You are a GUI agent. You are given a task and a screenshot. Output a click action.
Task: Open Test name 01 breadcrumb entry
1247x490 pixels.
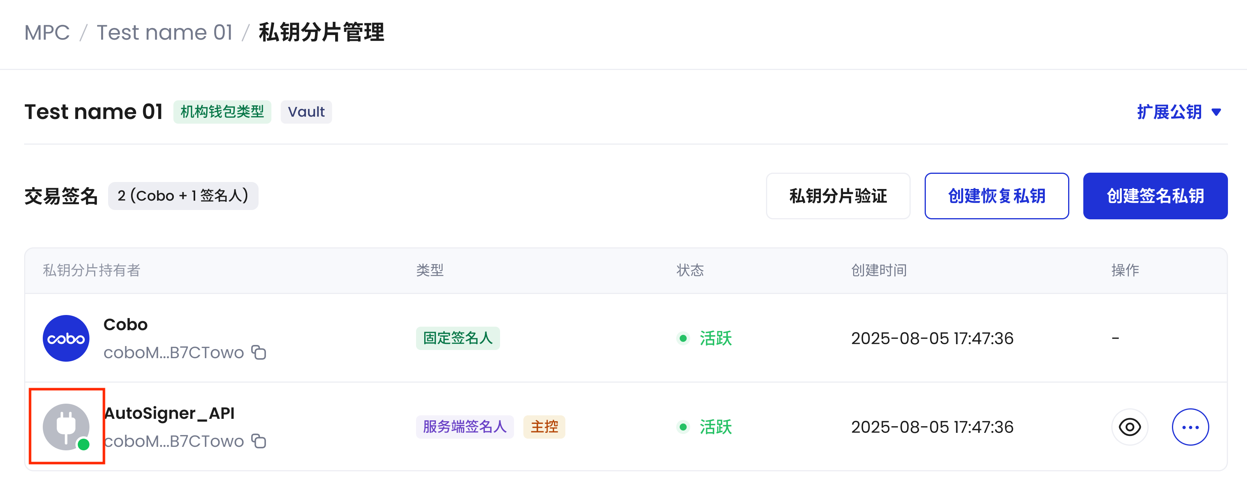point(164,32)
